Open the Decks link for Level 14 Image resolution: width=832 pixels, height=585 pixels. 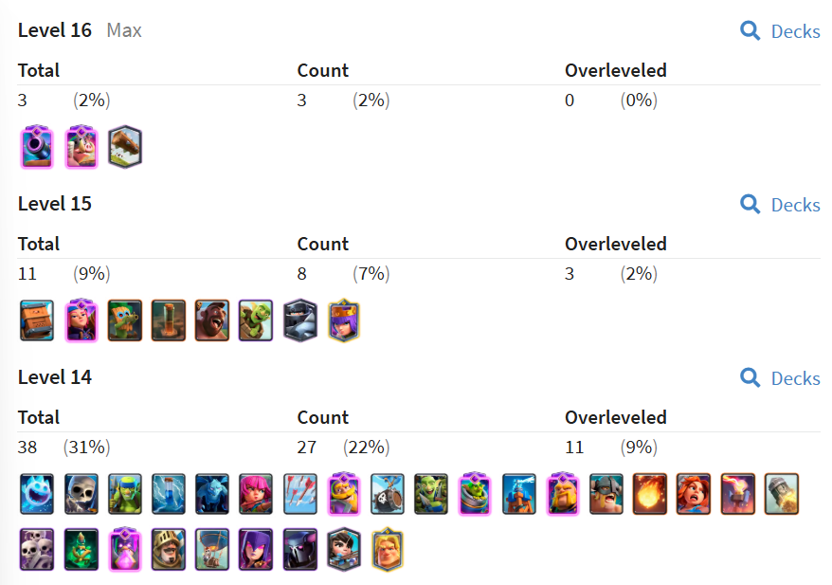(780, 378)
